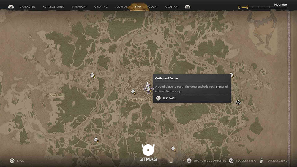Select the camp marker right of GTMAG logo

point(174,149)
